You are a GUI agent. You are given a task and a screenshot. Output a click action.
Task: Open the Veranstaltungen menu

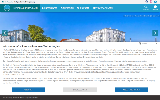click(x=103, y=8)
